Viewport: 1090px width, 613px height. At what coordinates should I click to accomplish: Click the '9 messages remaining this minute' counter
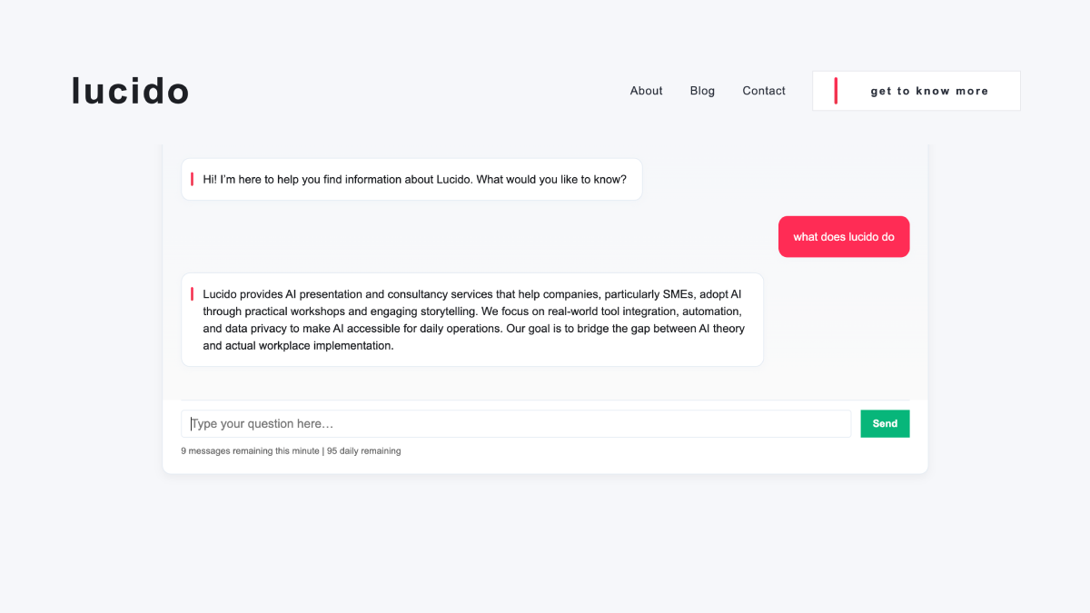pos(250,450)
